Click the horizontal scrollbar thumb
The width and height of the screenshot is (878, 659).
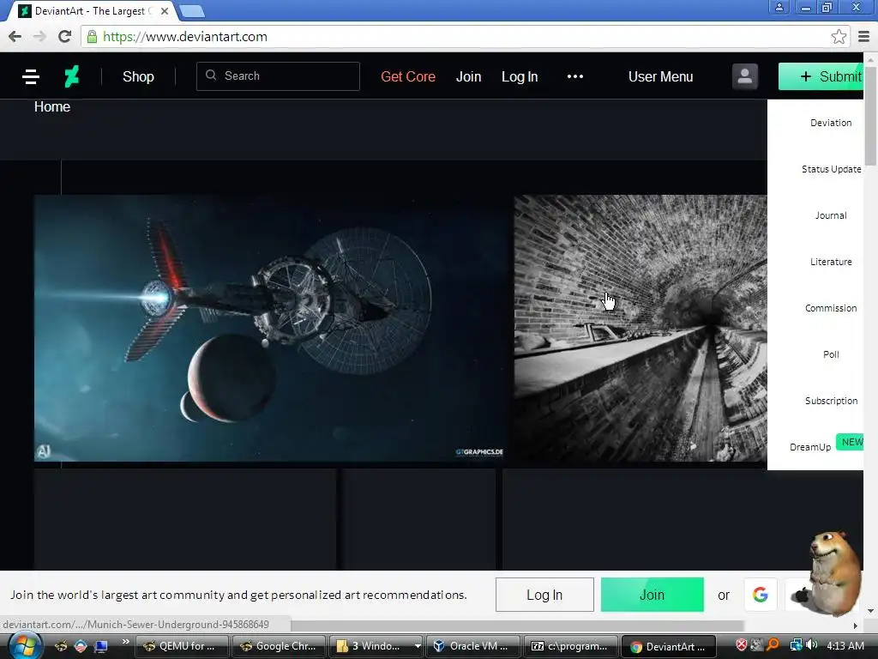(518, 625)
